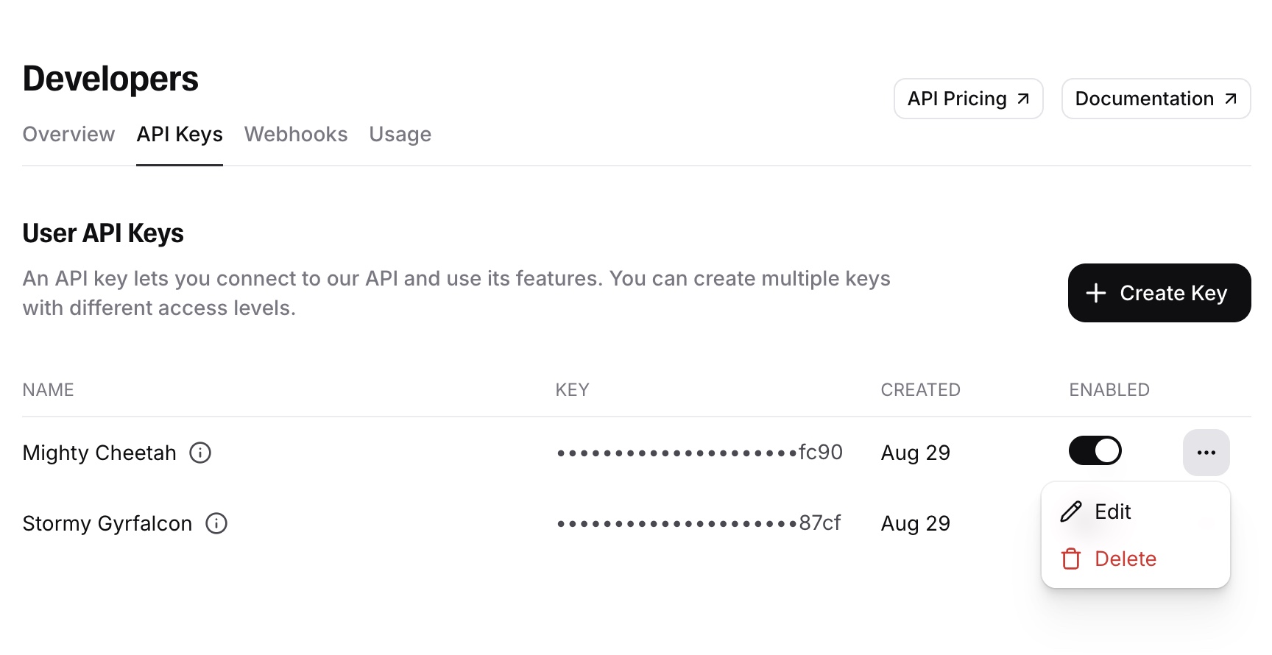
Task: Click the external link arrow on API Pricing
Action: pyautogui.click(x=1023, y=97)
